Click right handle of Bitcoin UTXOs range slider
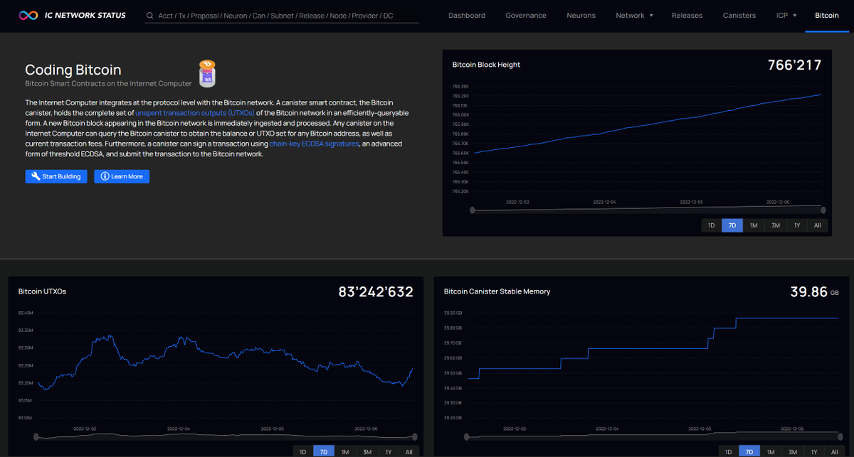This screenshot has width=854, height=457. pos(415,437)
